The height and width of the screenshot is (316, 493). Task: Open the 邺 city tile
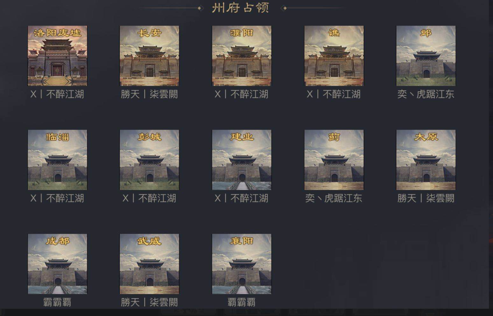coord(426,56)
